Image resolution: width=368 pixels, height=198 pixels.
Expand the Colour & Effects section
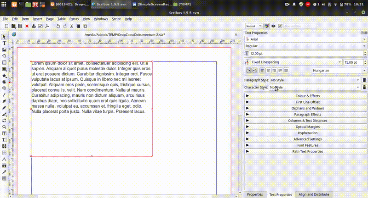coord(307,96)
